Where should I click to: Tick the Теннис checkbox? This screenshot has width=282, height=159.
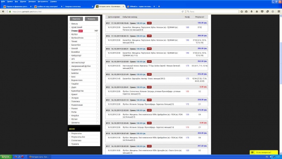(97, 42)
